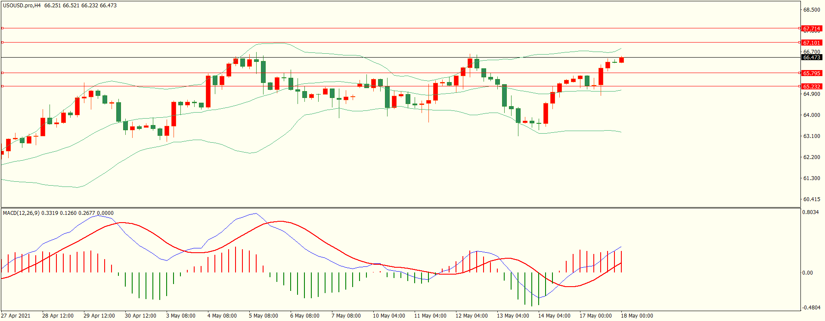Click the 68.500 price scale value

(812, 10)
